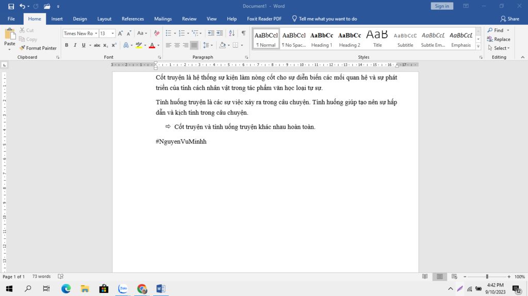Toggle italic formatting
The width and height of the screenshot is (528, 296).
(x=75, y=45)
